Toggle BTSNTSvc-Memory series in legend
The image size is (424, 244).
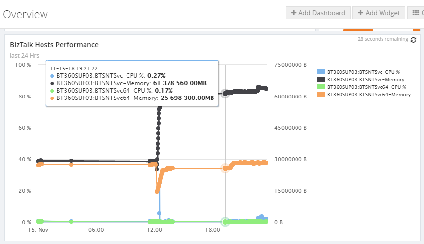[x=365, y=79]
